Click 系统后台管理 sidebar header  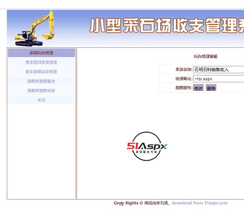(41, 53)
